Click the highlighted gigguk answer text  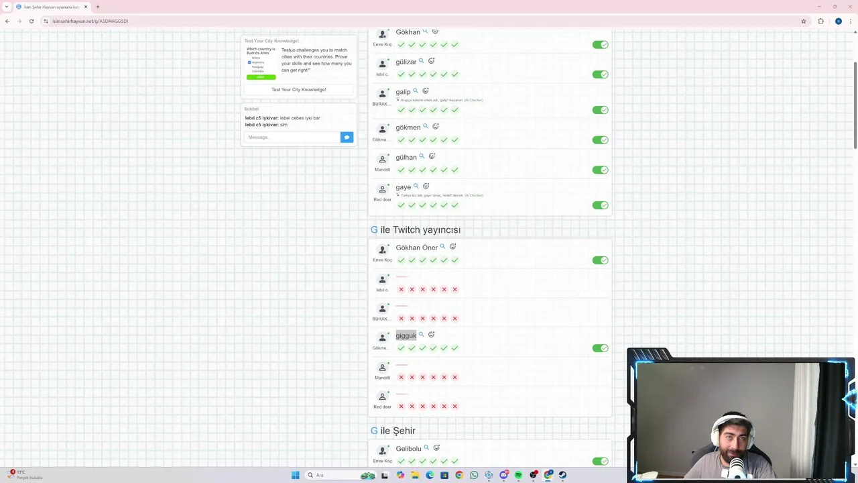(406, 335)
